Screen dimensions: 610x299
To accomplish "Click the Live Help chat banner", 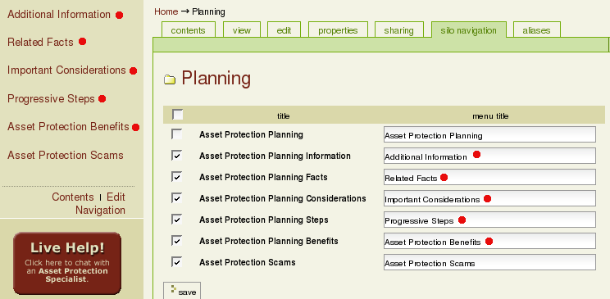I will click(x=67, y=263).
